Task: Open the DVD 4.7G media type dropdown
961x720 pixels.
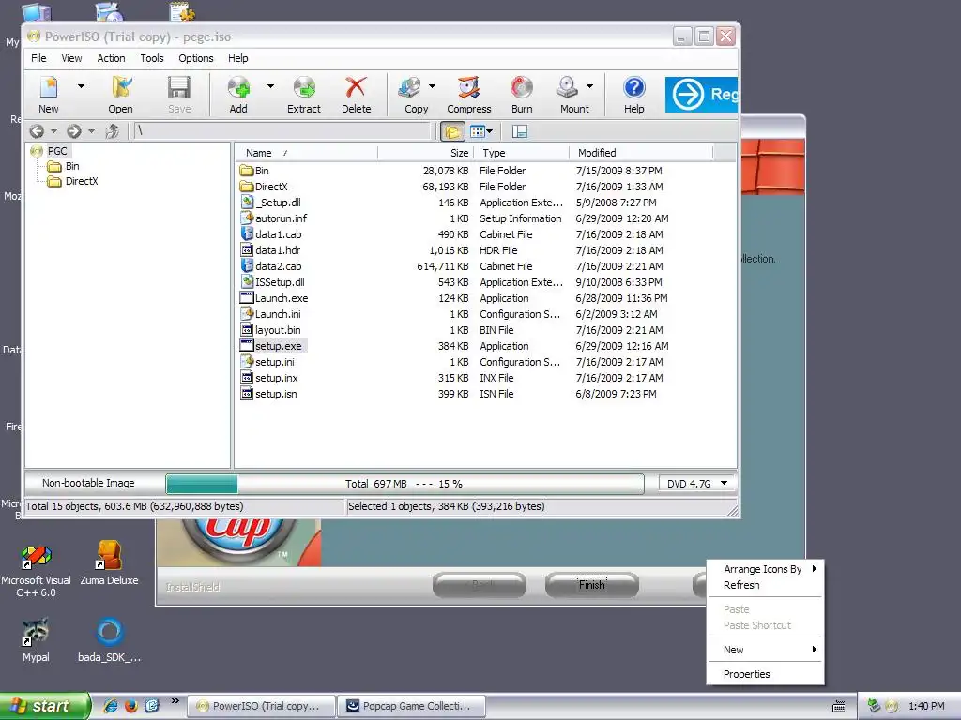Action: (x=697, y=484)
